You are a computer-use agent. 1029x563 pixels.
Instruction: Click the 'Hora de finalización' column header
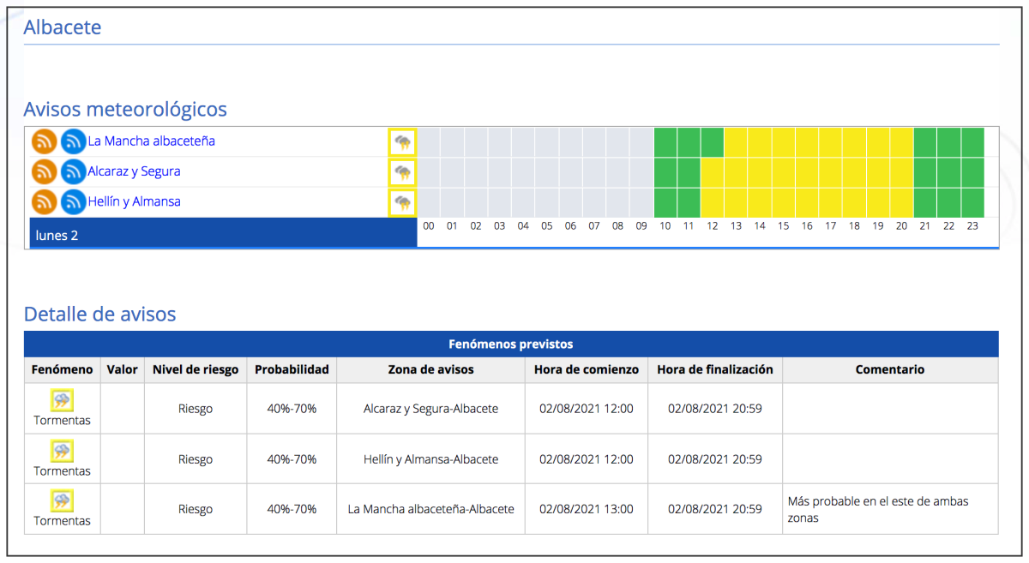pyautogui.click(x=715, y=369)
